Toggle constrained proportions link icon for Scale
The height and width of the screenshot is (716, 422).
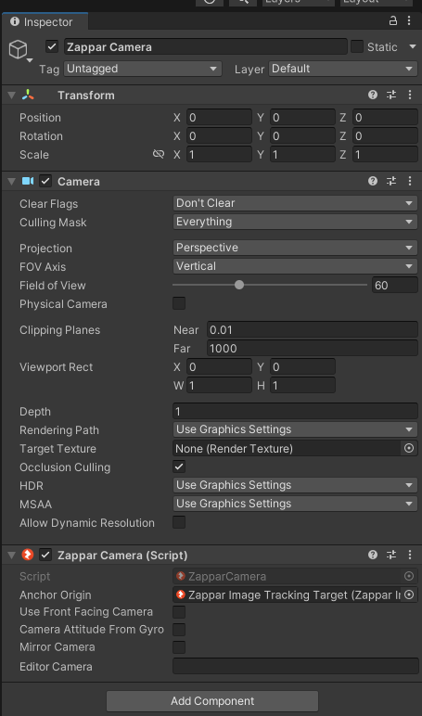coord(159,154)
